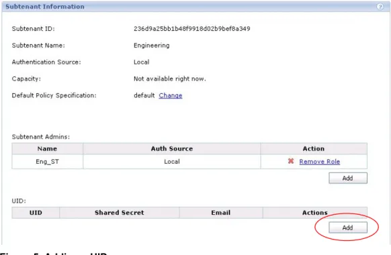Click Add button under the UID table
Viewport: 391px width, 255px height.
(x=348, y=227)
